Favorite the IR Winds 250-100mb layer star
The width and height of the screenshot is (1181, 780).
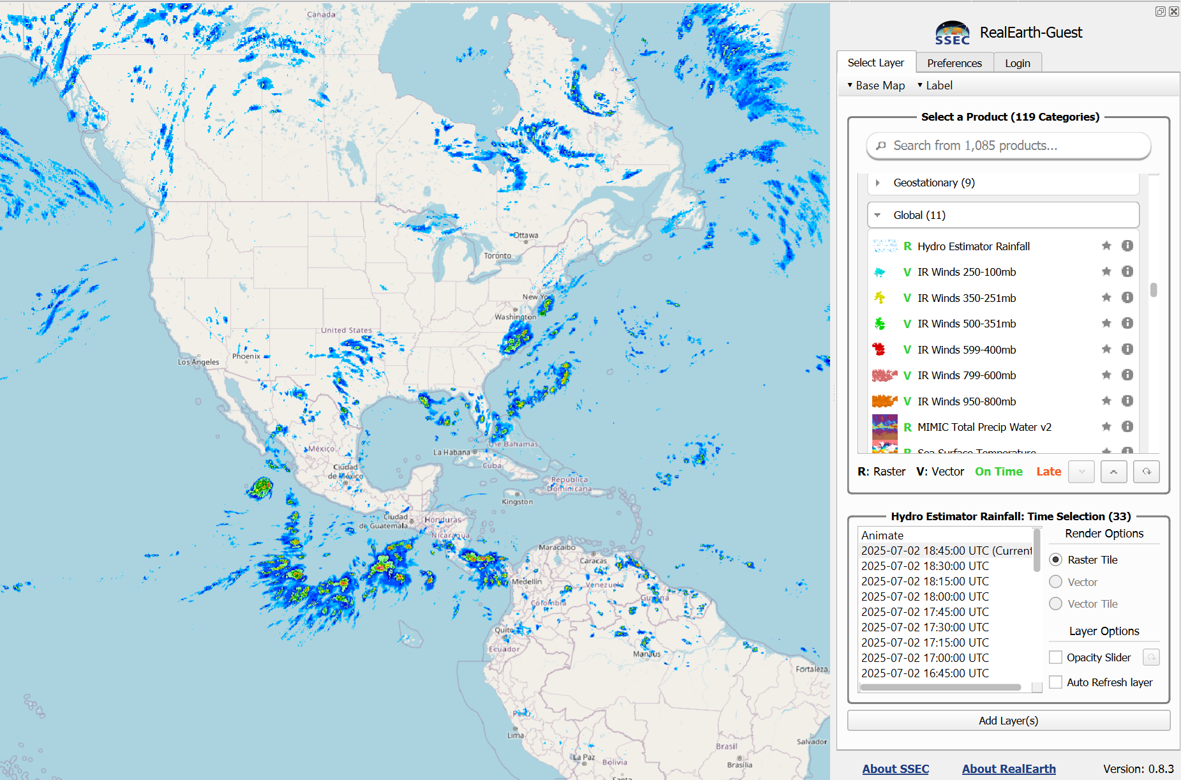pos(1106,272)
